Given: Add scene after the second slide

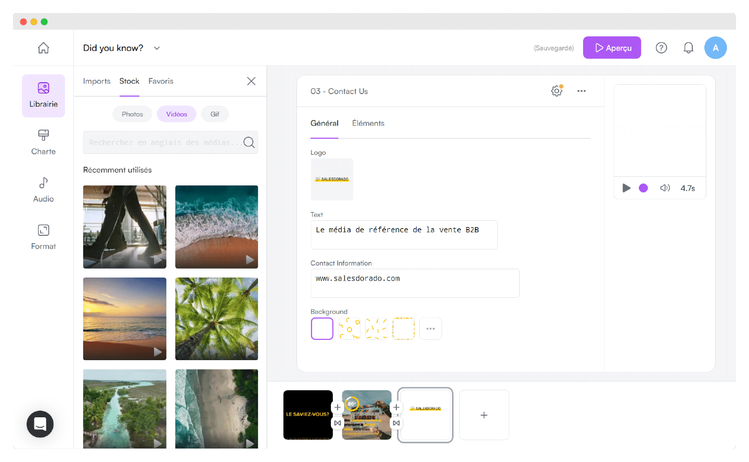Looking at the screenshot, I should 396,407.
